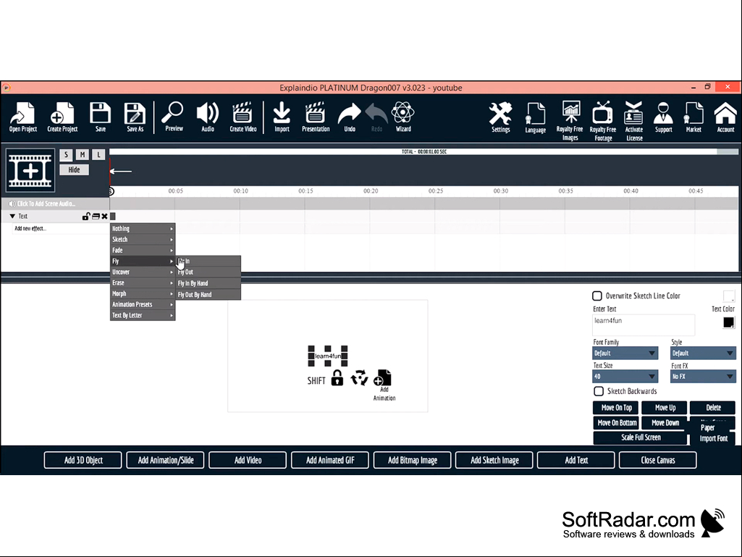Image resolution: width=742 pixels, height=557 pixels.
Task: Pick the black Text Color swatch
Action: coord(728,322)
